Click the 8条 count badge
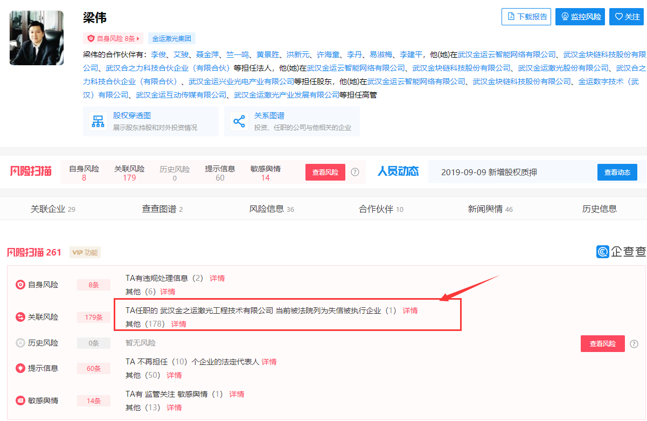Screen dimensions: 647x421 point(94,285)
